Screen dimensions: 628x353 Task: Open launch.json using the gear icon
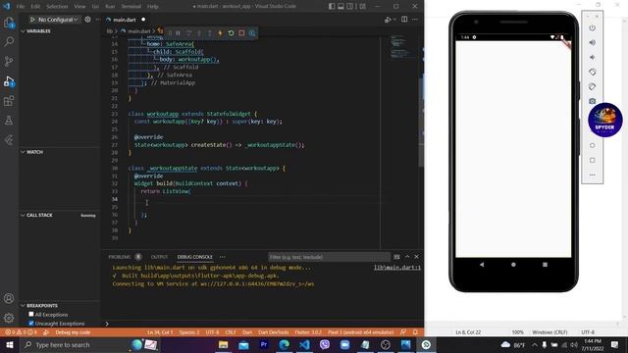click(x=87, y=20)
